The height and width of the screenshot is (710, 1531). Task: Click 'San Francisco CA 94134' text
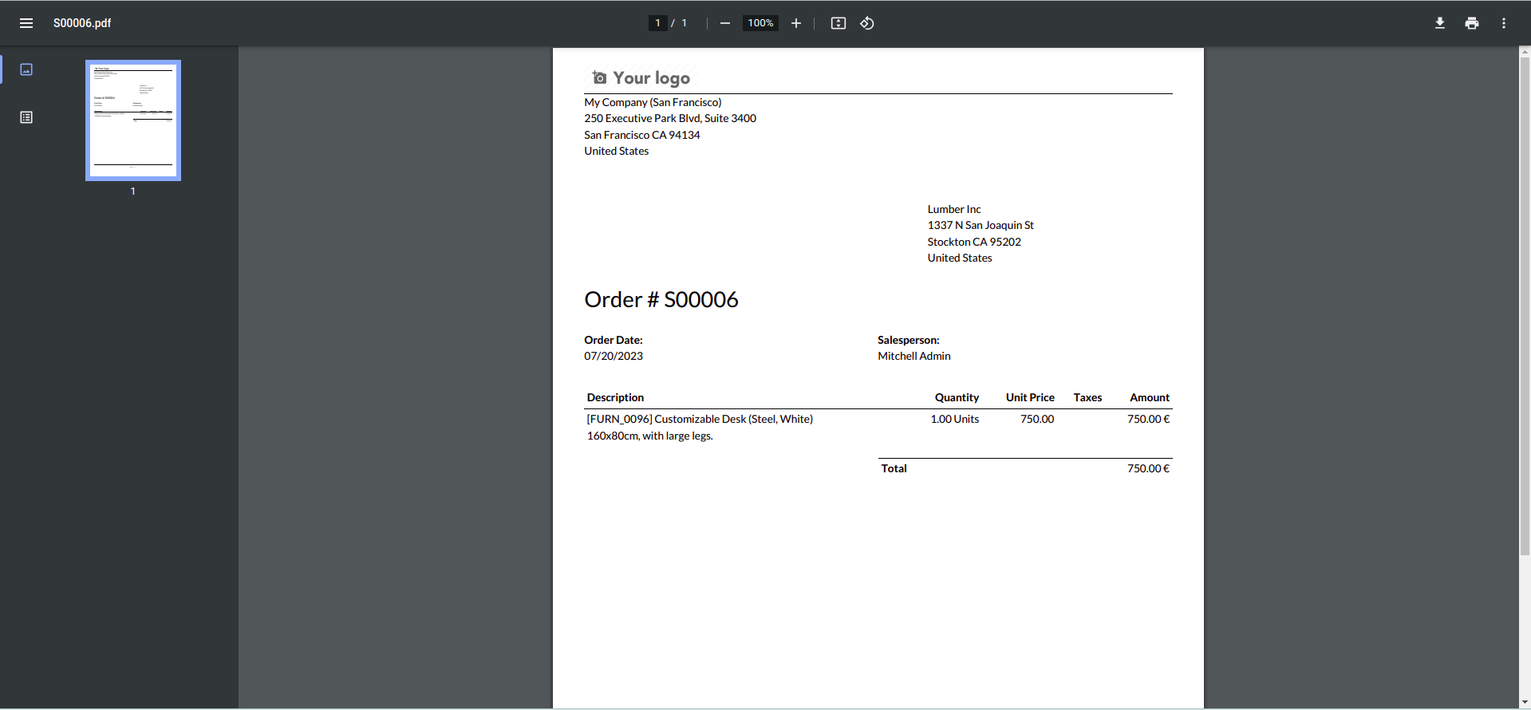(642, 135)
